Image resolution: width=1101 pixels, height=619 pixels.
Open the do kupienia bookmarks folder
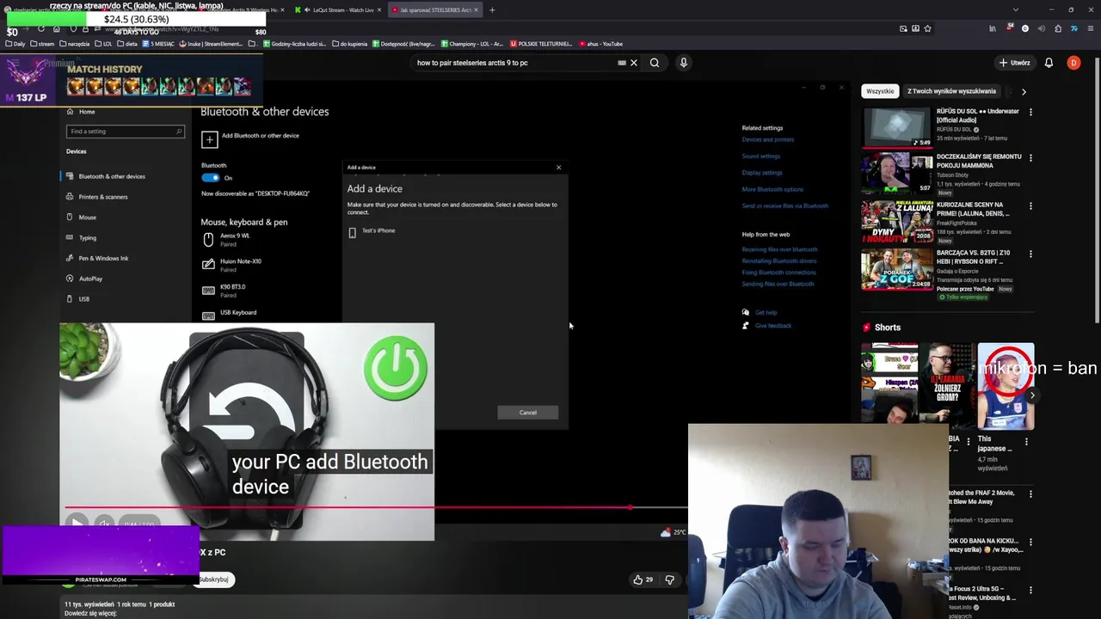[x=349, y=44]
